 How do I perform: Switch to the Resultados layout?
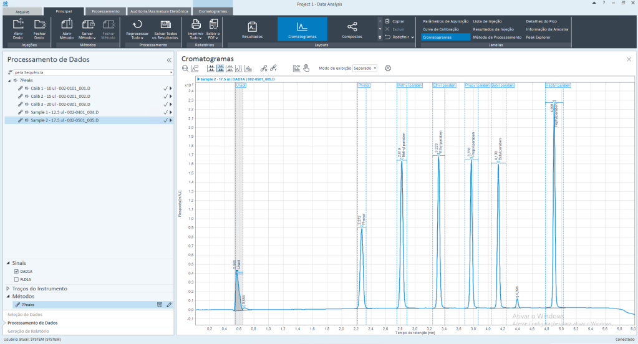(253, 29)
